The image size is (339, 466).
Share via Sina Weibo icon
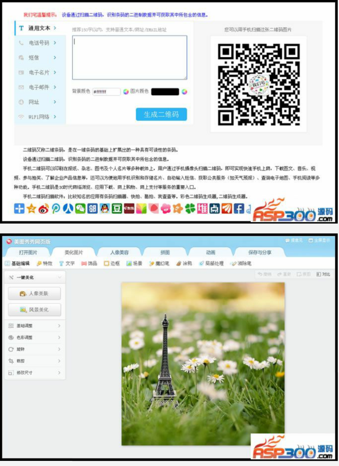(44, 209)
